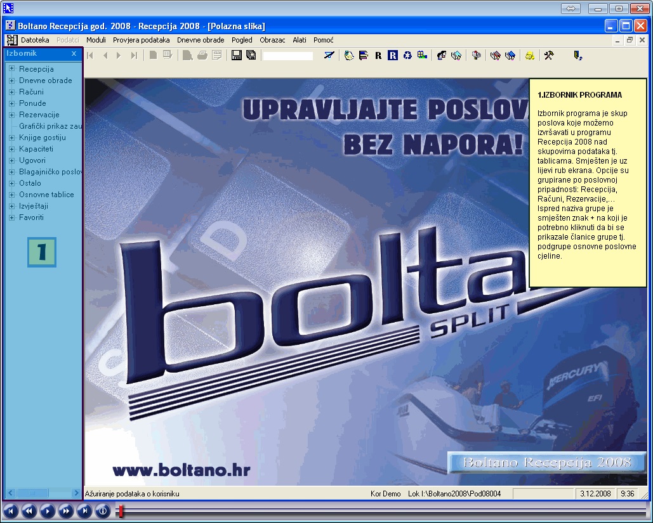Expand the Osnovne tablice group
The image size is (653, 523).
[x=12, y=195]
